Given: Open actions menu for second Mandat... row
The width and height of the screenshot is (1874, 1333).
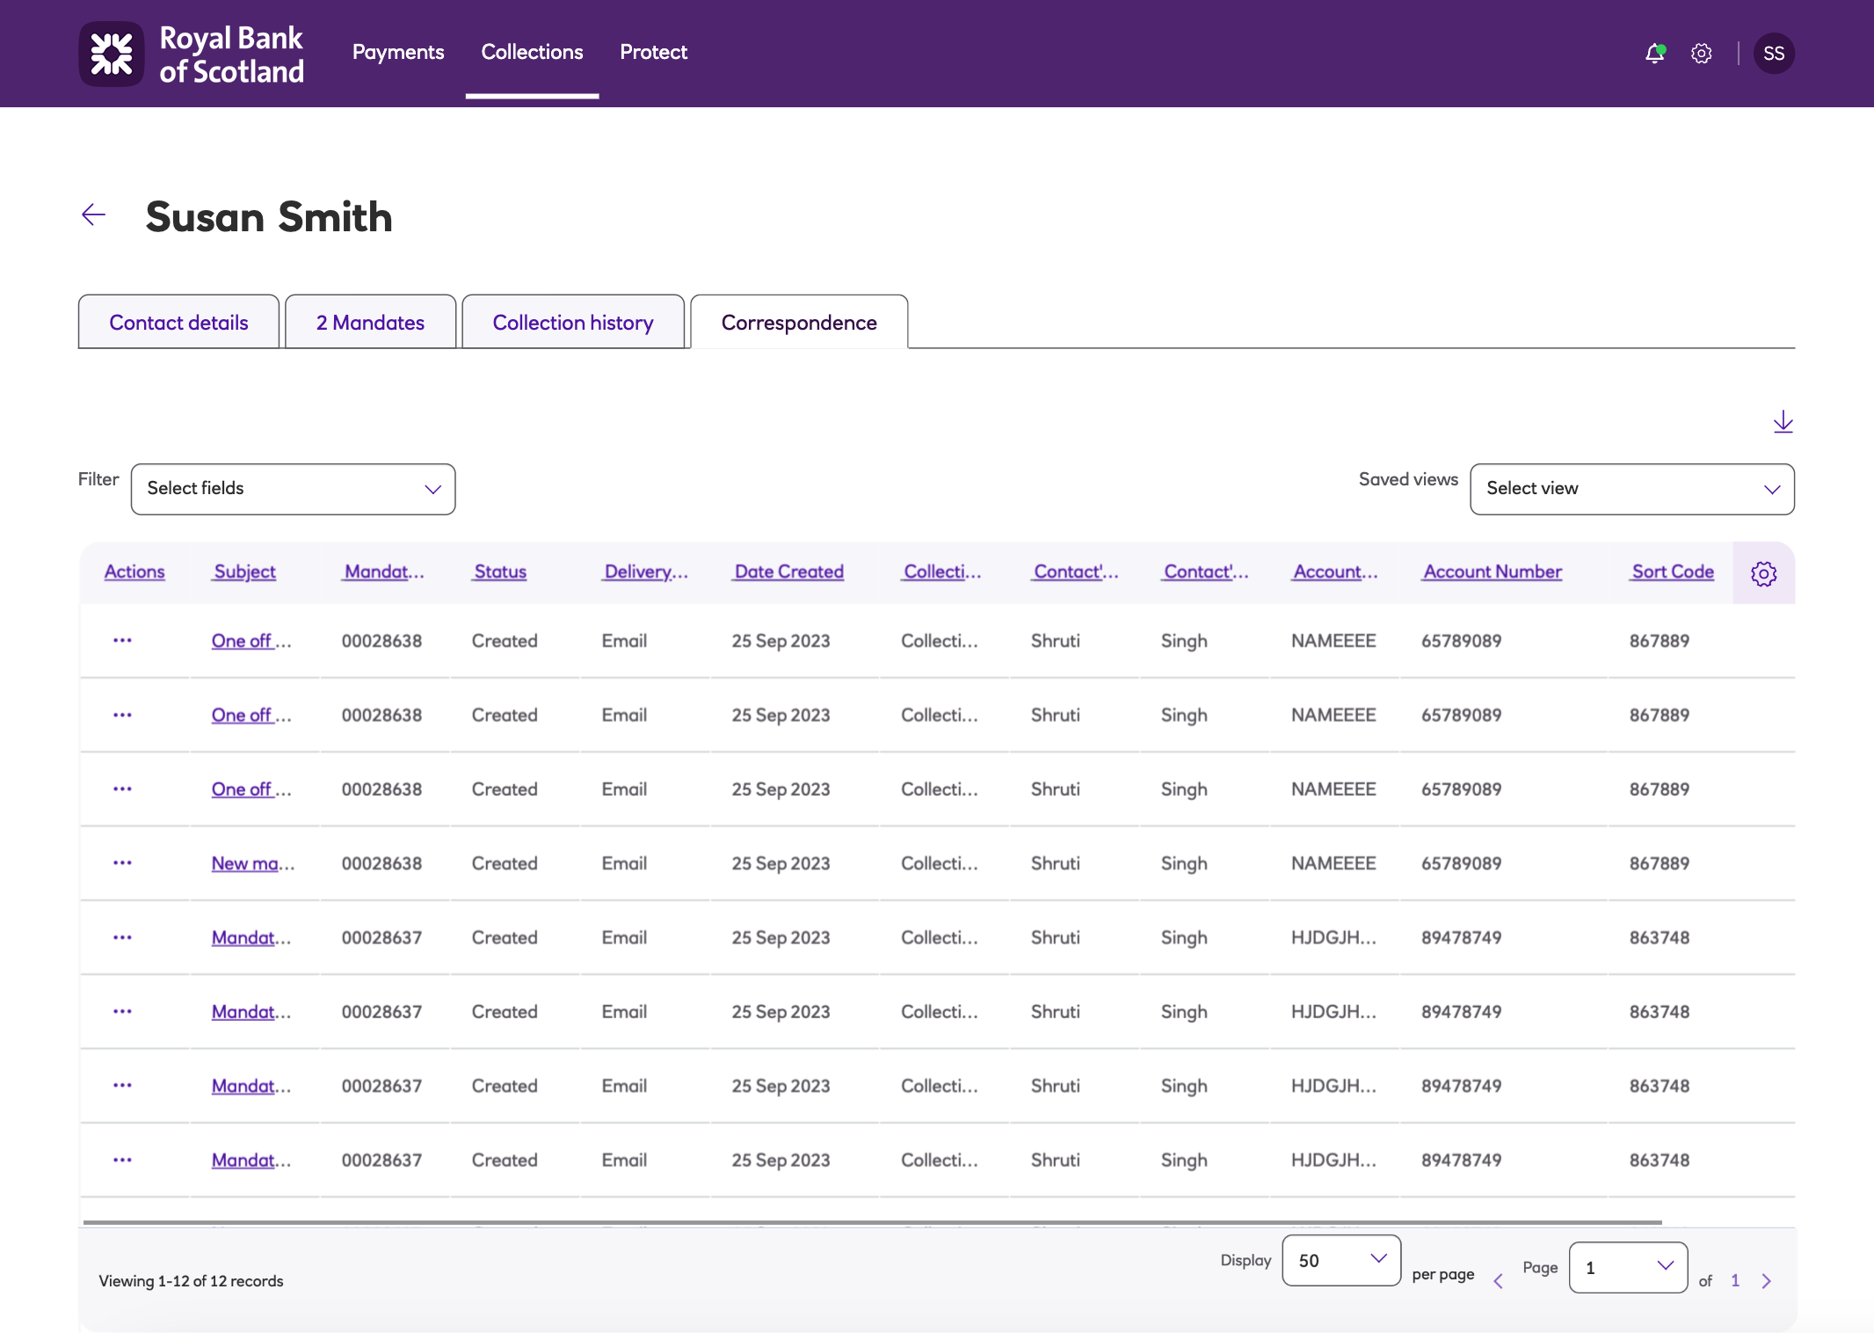Looking at the screenshot, I should 122,1011.
